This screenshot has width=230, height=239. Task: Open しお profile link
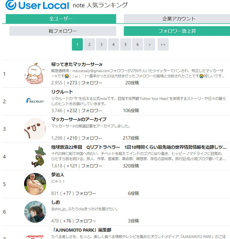[56, 202]
